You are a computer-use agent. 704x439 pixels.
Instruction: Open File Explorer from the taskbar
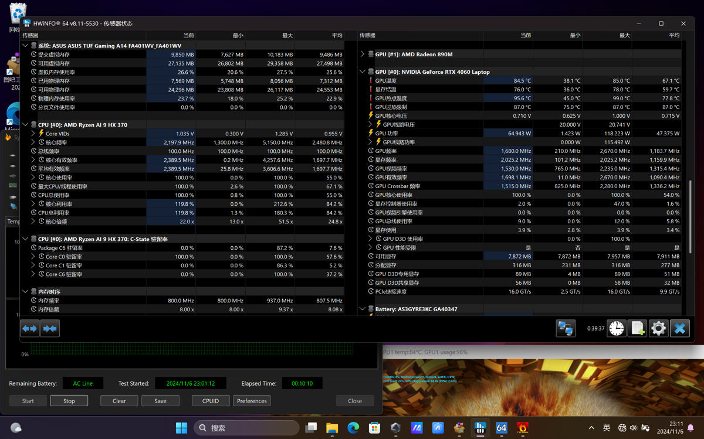pyautogui.click(x=332, y=428)
